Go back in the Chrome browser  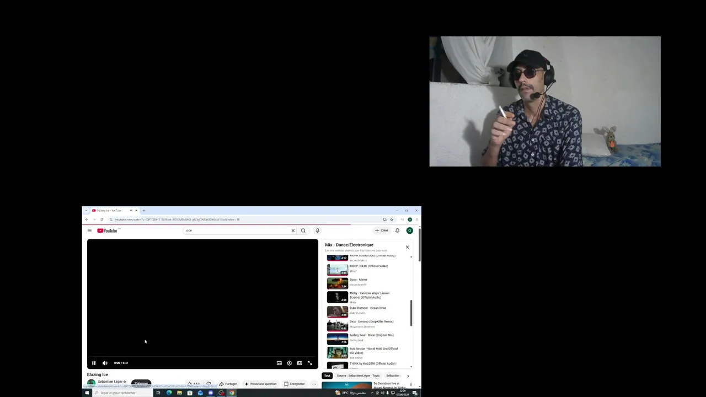pyautogui.click(x=87, y=219)
